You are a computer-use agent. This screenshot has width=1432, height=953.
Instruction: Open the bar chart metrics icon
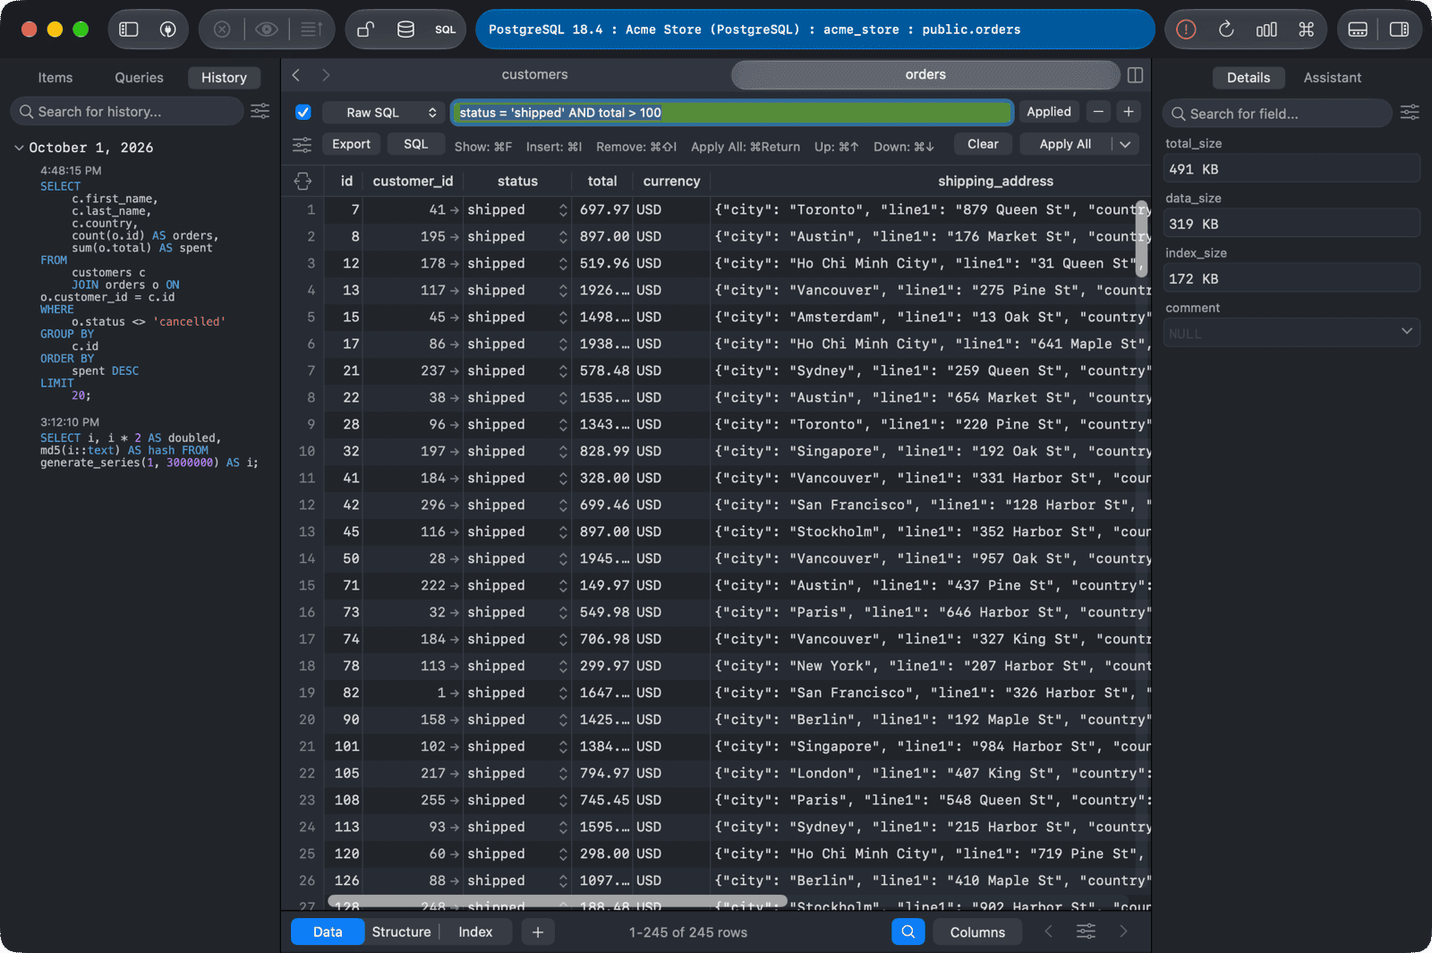[1266, 30]
